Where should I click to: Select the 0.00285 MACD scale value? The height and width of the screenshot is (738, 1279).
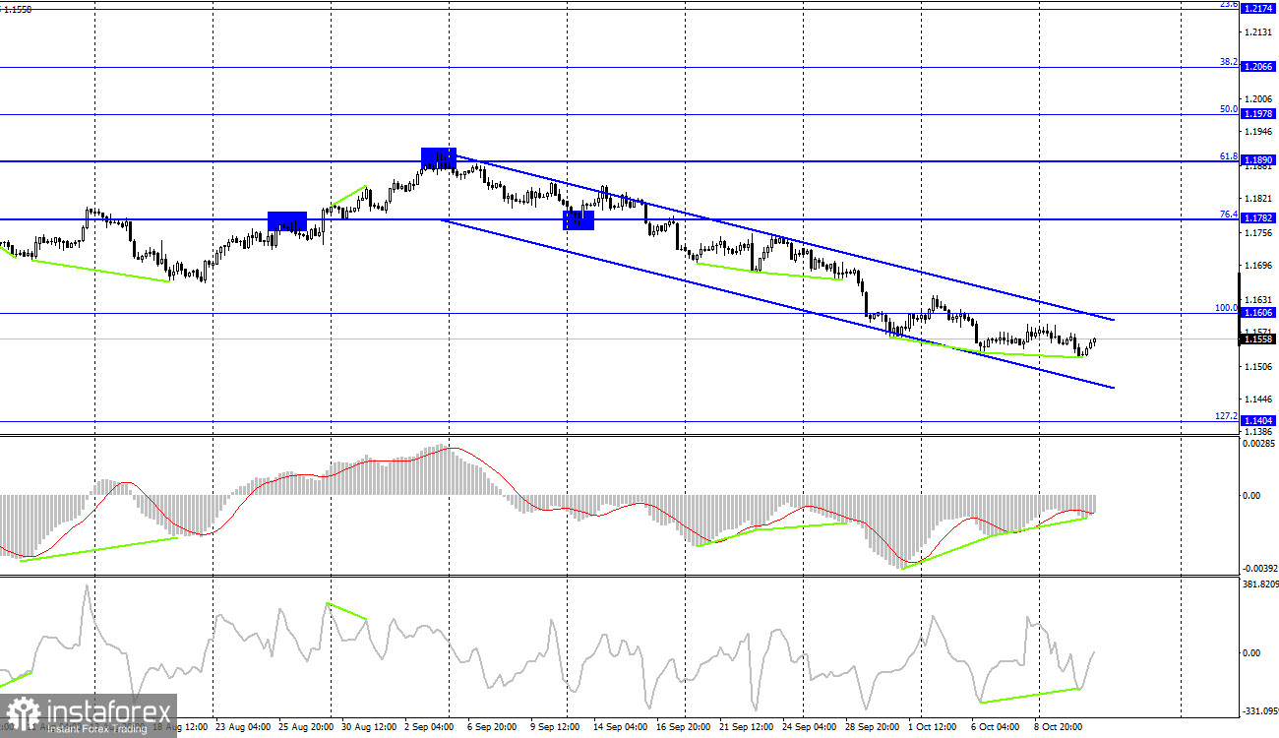tap(1260, 445)
